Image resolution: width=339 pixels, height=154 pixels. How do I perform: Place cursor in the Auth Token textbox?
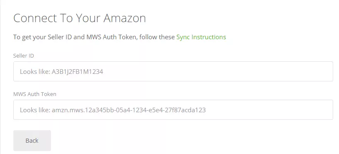click(x=173, y=110)
